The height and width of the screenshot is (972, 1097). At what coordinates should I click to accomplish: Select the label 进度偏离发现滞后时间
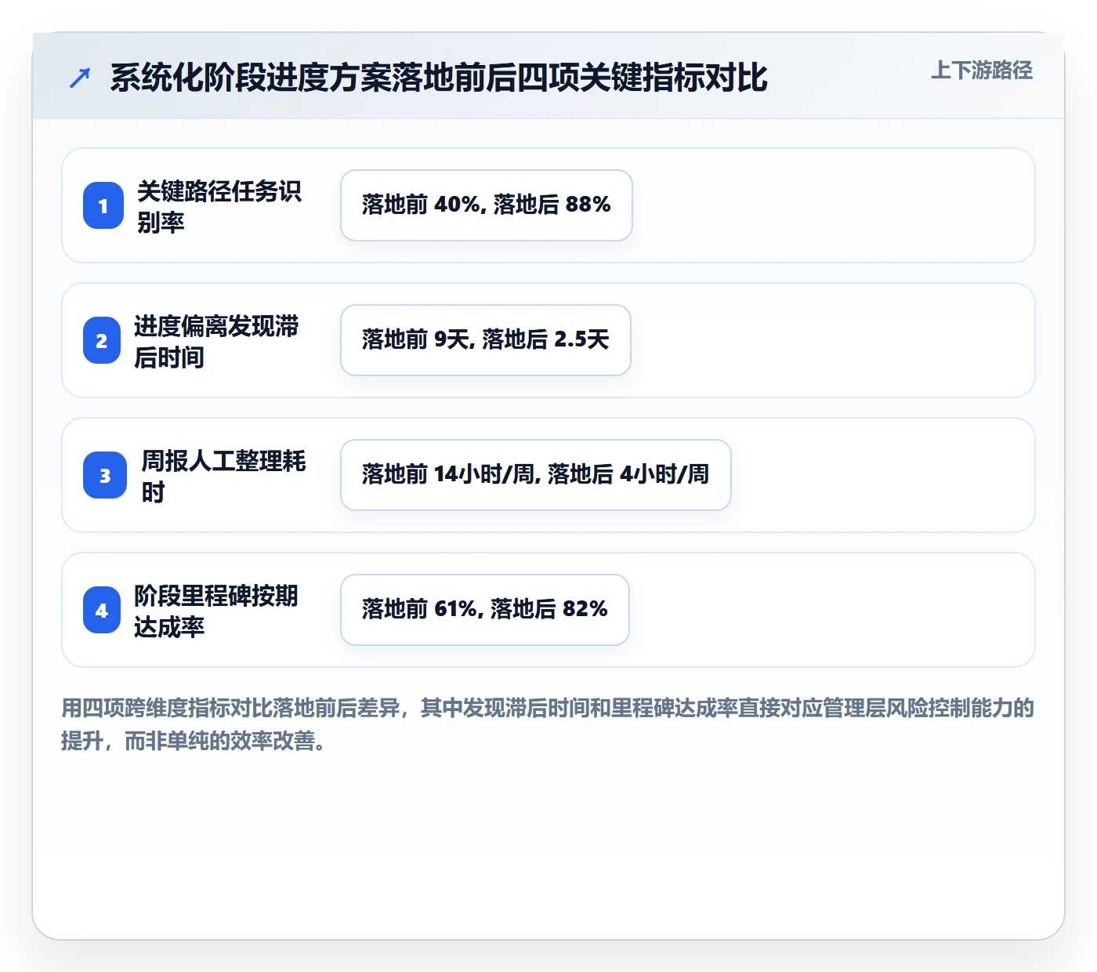[x=216, y=341]
